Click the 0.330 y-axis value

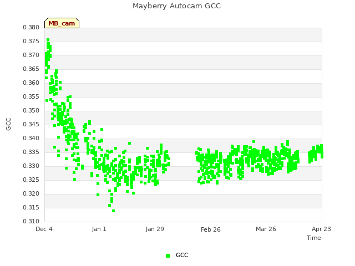point(31,166)
